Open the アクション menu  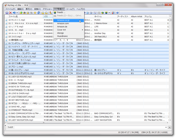point(47,9)
